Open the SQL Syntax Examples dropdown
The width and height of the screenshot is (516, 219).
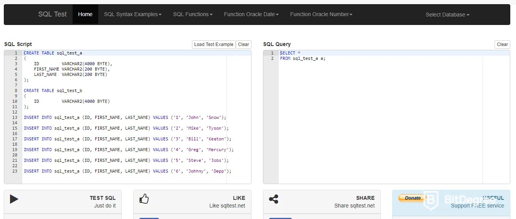[132, 14]
